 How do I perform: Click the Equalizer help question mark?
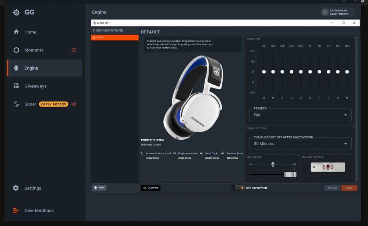[354, 38]
